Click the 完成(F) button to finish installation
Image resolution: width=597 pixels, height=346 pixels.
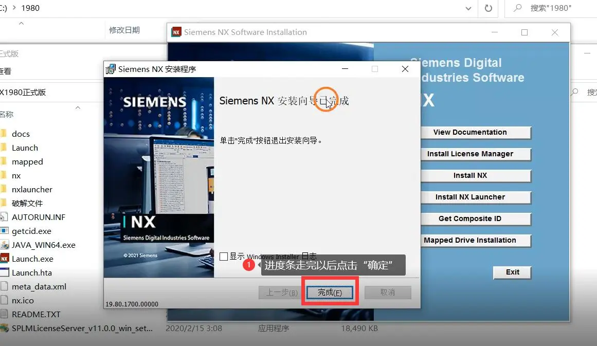(330, 293)
